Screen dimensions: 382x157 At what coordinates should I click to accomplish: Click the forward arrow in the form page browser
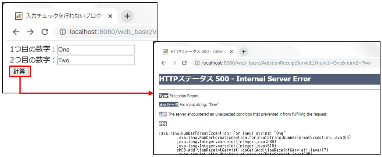pos(31,32)
